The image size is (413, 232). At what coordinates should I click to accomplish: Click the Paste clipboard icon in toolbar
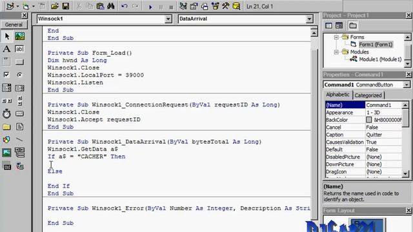(x=100, y=6)
